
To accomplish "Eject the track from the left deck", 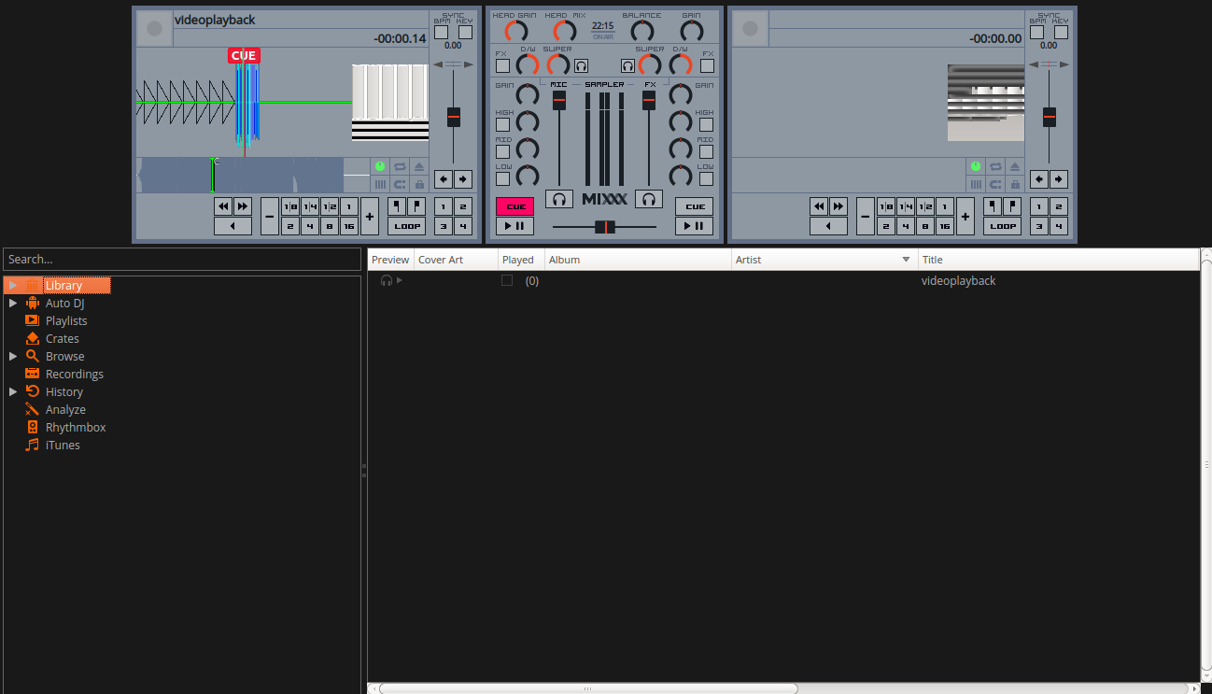I will (x=419, y=166).
